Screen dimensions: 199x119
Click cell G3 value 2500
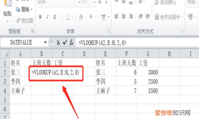148,81
